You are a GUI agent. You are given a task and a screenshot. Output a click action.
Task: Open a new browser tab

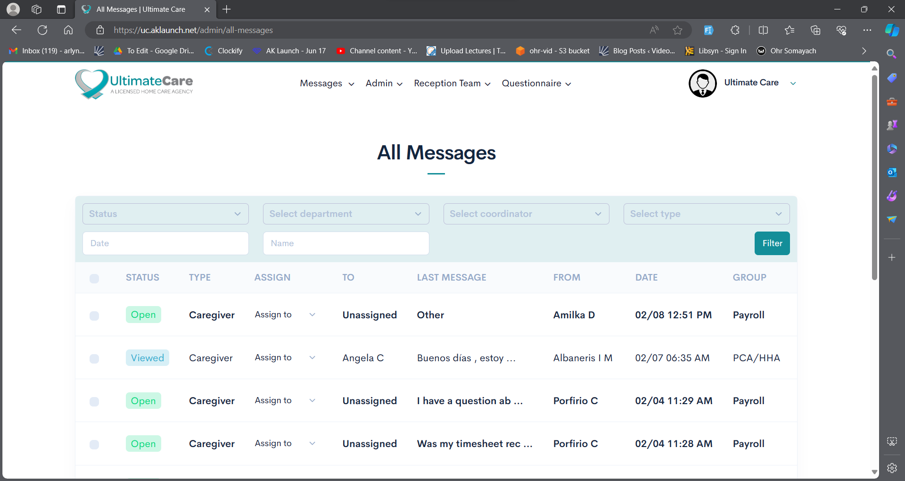pyautogui.click(x=227, y=9)
